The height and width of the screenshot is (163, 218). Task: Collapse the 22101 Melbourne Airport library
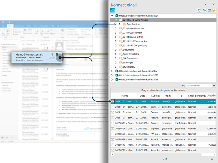point(116,20)
